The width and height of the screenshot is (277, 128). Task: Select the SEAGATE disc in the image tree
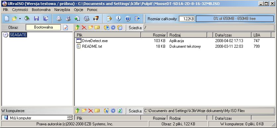click(x=18, y=35)
